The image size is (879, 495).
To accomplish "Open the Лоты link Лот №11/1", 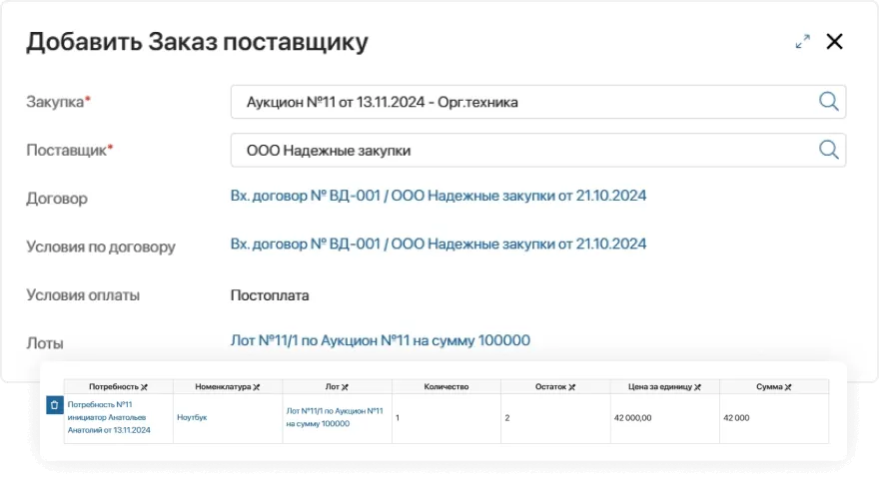I will point(380,340).
